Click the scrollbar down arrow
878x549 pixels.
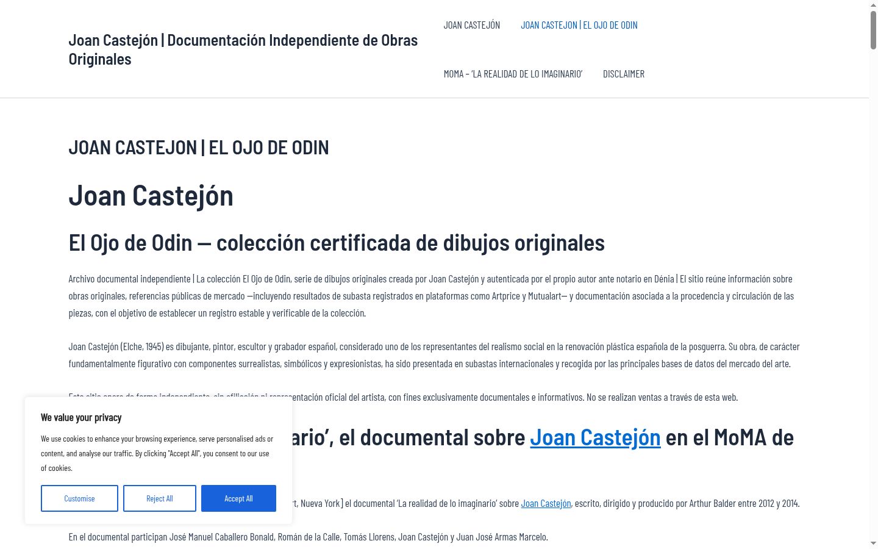pos(873,544)
